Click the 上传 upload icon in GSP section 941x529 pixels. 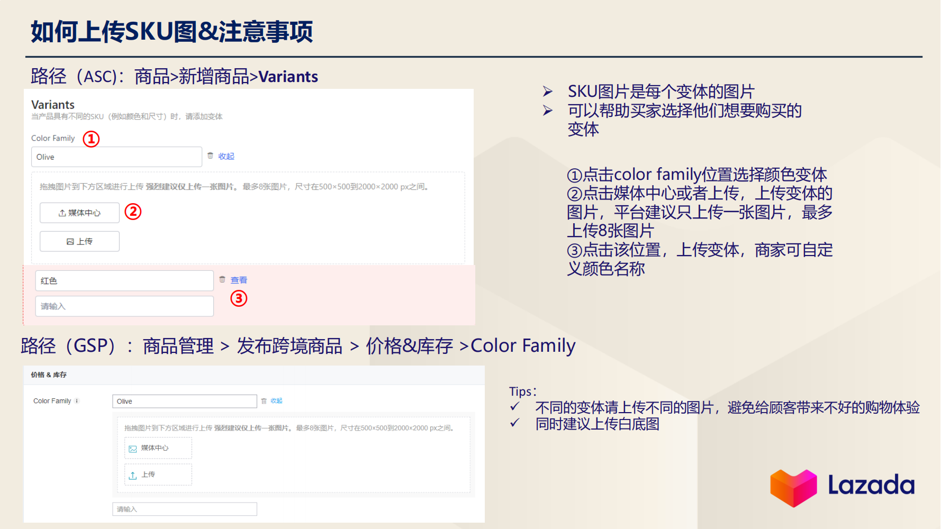tap(133, 475)
